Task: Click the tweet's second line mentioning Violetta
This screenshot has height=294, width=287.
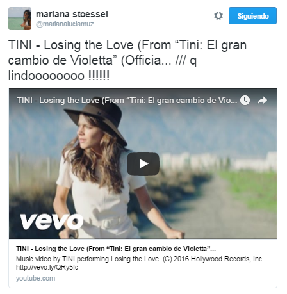Action: click(x=102, y=60)
